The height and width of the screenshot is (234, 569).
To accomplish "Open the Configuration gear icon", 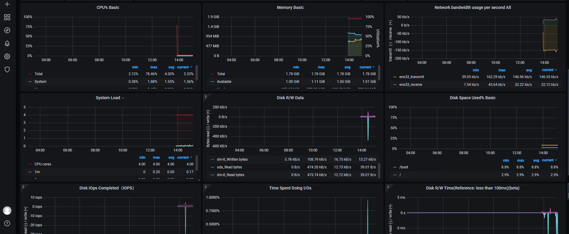I will [x=7, y=56].
